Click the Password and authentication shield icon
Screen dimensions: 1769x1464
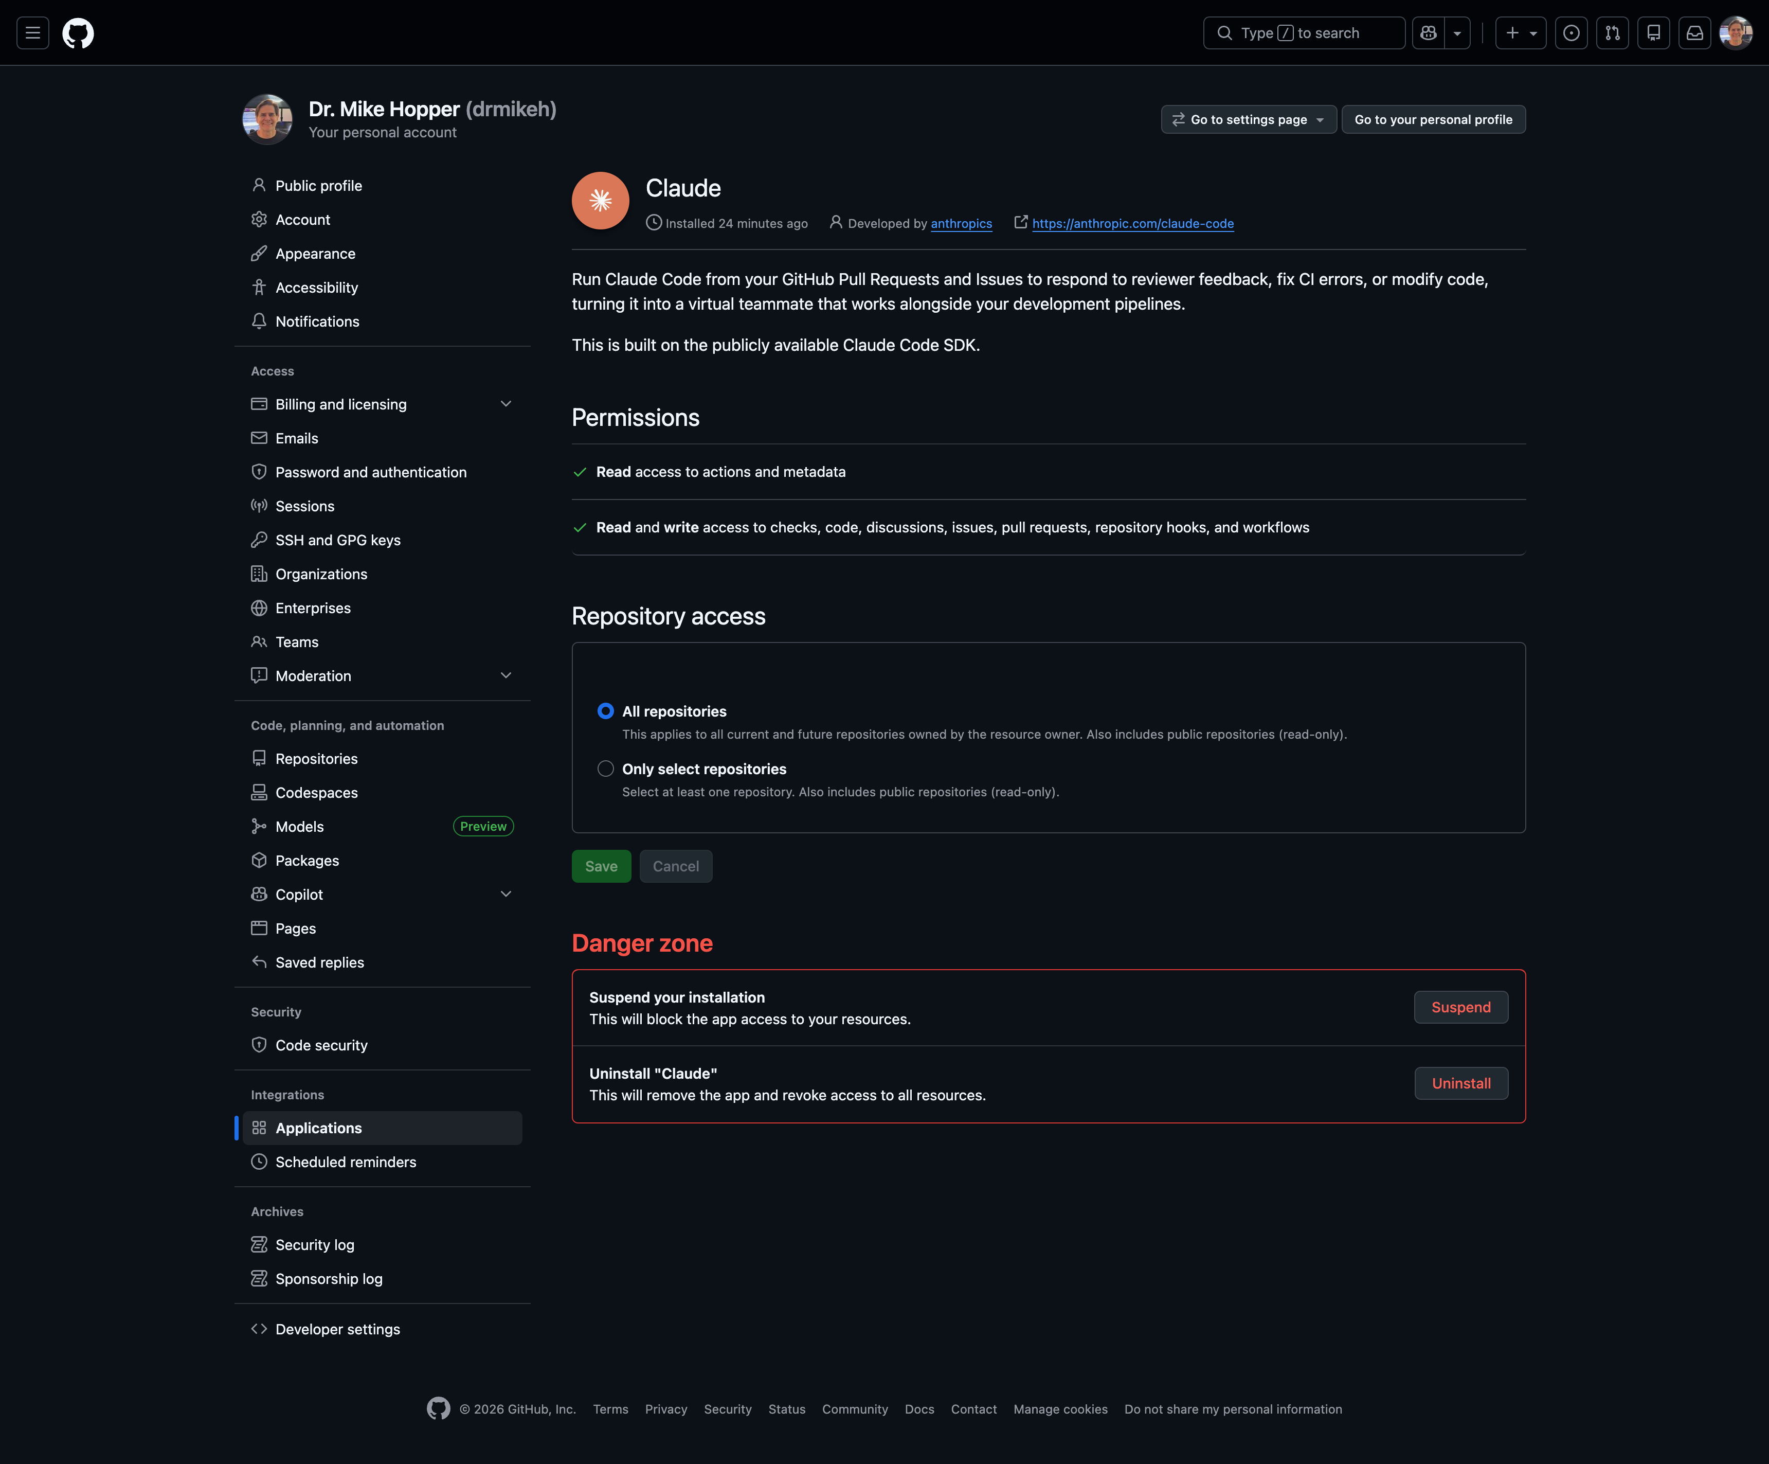[260, 472]
